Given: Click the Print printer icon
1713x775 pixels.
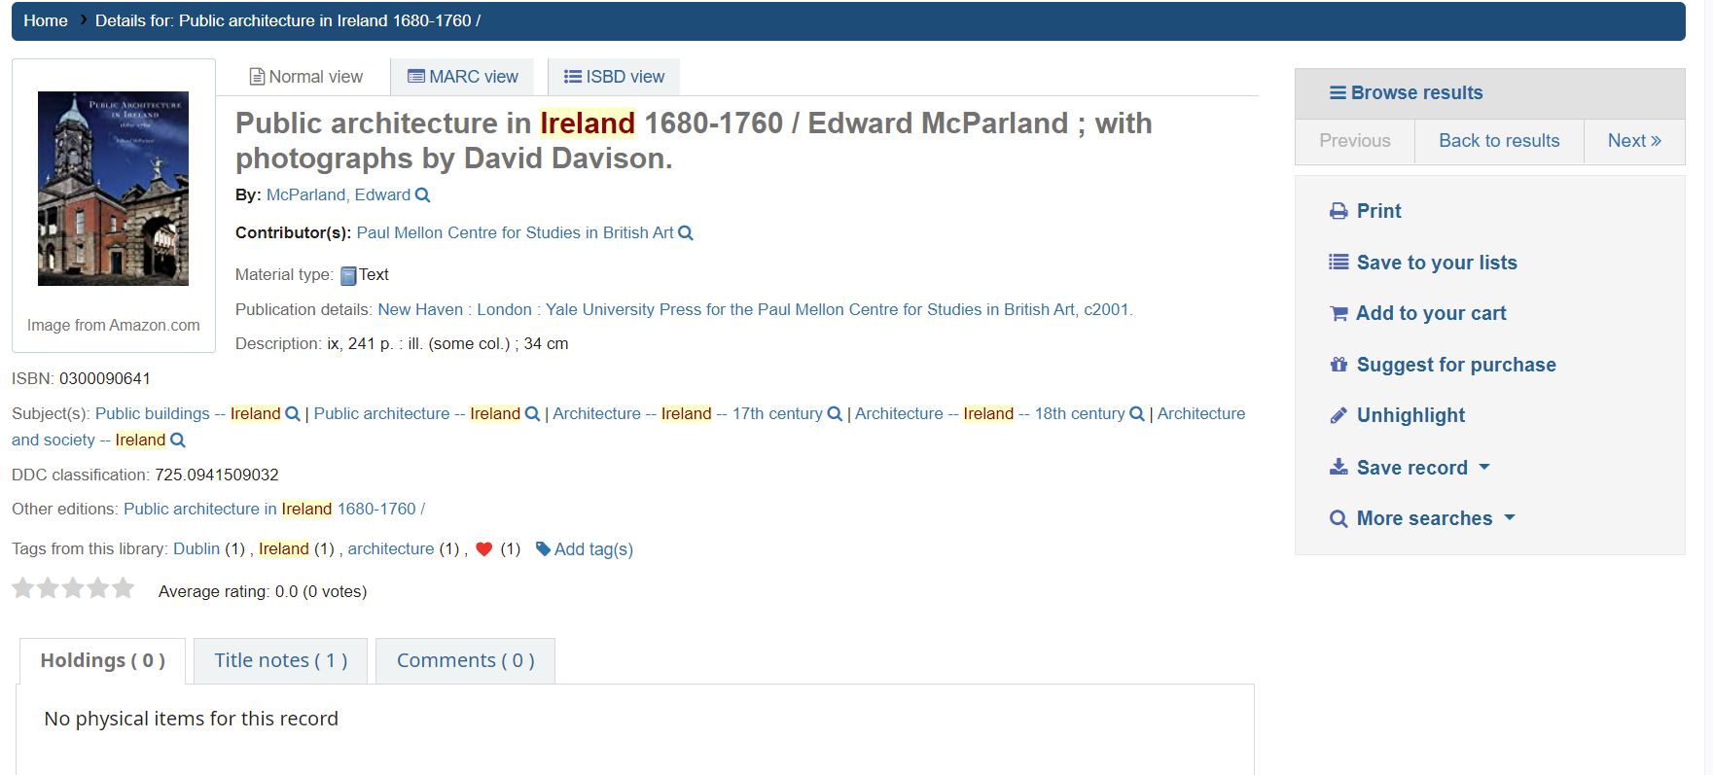Looking at the screenshot, I should point(1338,211).
